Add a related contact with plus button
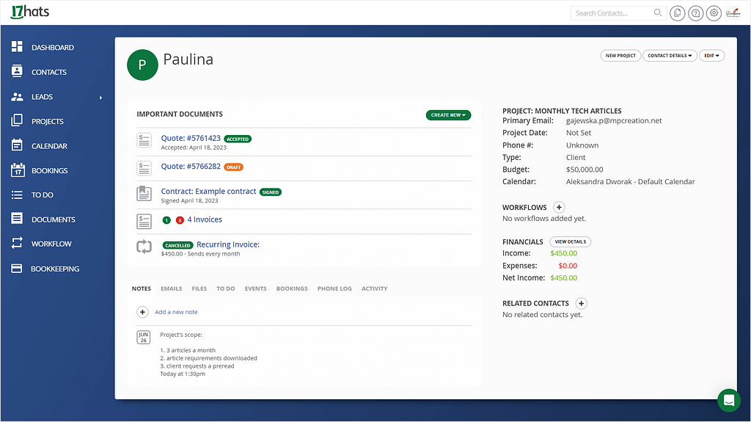The image size is (751, 422). point(581,303)
